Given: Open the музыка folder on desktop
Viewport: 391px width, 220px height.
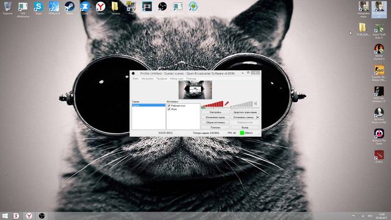Looking at the screenshot, I should coord(115,7).
